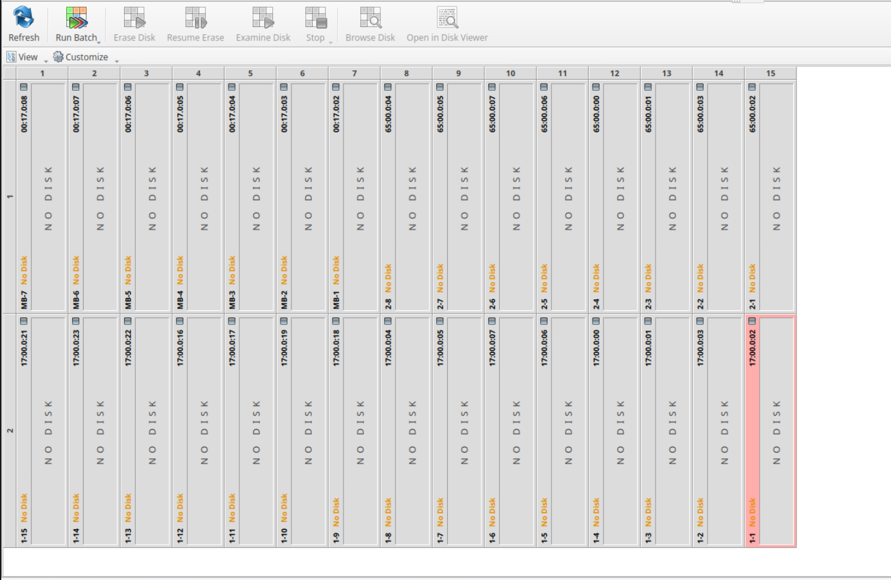Screen dimensions: 891x580
Task: Select column header 15
Action: (x=771, y=73)
